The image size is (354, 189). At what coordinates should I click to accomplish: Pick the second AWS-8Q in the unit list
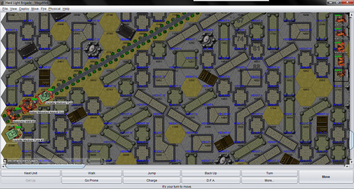(x=340, y=34)
